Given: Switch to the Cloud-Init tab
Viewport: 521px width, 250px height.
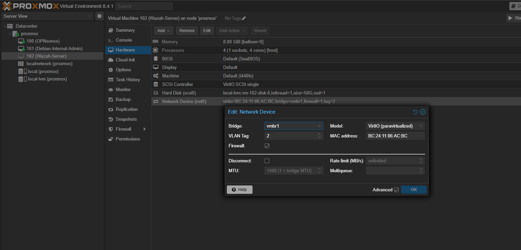Looking at the screenshot, I should click(125, 60).
